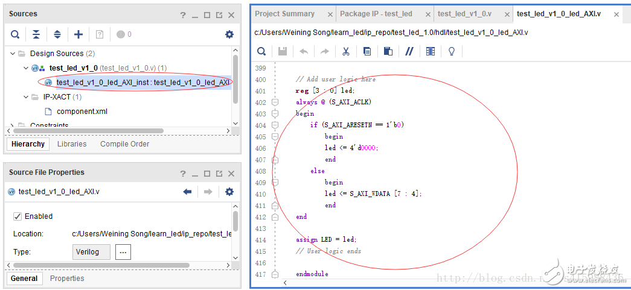Click the Sources panel horizontal scrollbar
Viewport: 631px width, 290px height.
tap(88, 131)
